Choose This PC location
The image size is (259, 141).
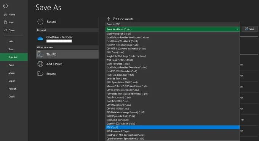pyautogui.click(x=67, y=54)
